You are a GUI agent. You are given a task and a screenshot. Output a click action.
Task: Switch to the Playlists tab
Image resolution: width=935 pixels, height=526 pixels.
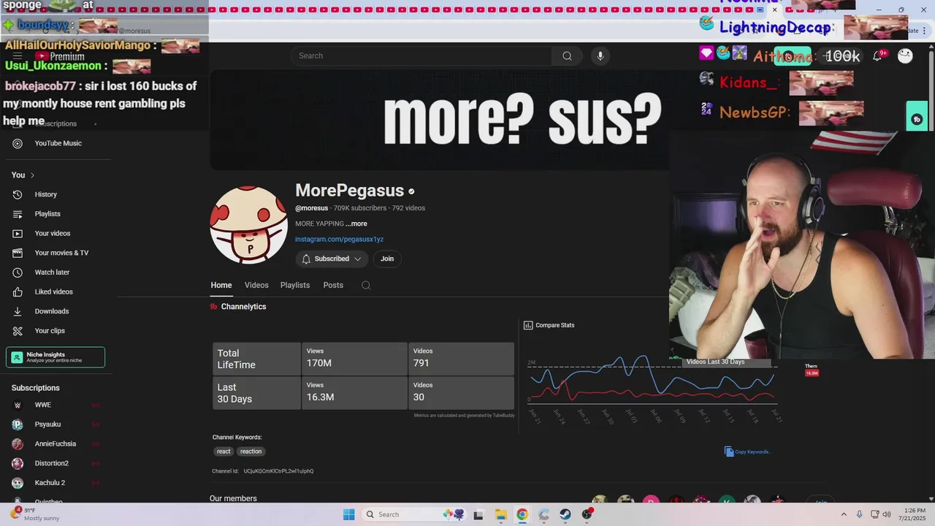coord(295,285)
